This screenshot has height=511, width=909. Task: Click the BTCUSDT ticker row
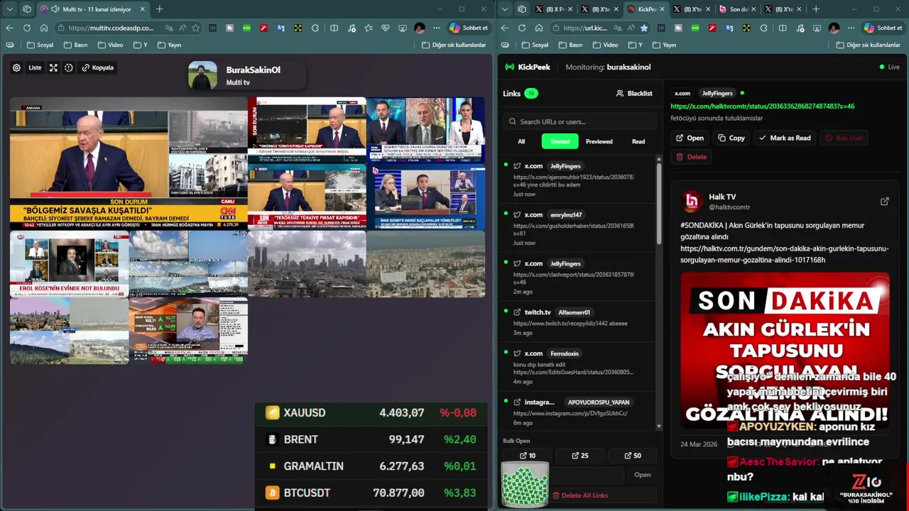point(371,493)
